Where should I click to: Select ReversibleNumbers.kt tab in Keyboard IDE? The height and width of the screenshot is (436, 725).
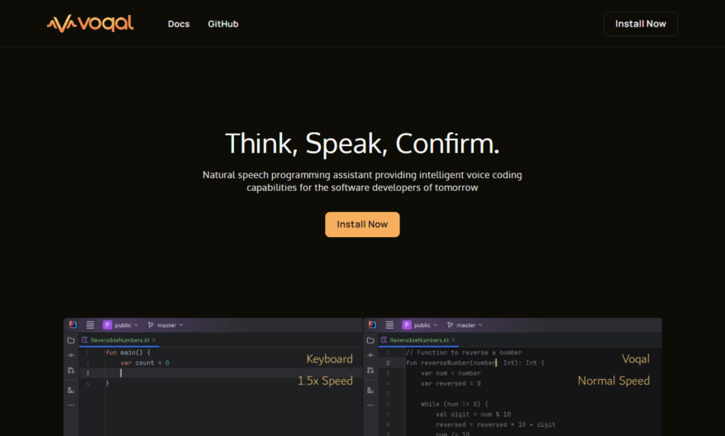point(120,340)
